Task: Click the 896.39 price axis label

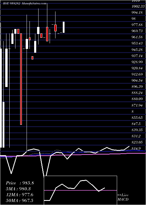Action: point(137,87)
